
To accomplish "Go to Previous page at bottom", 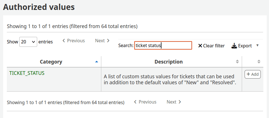I will pyautogui.click(x=145, y=102).
